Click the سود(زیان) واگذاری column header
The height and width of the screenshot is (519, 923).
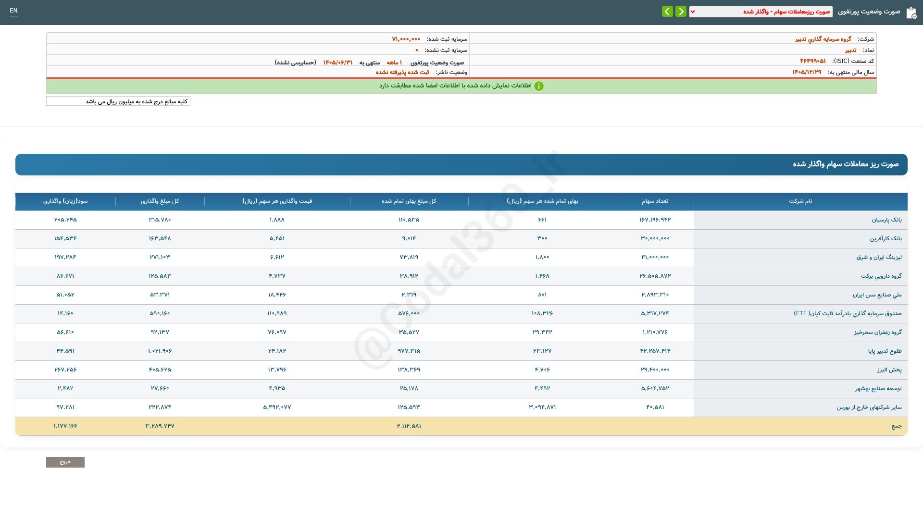coord(65,201)
